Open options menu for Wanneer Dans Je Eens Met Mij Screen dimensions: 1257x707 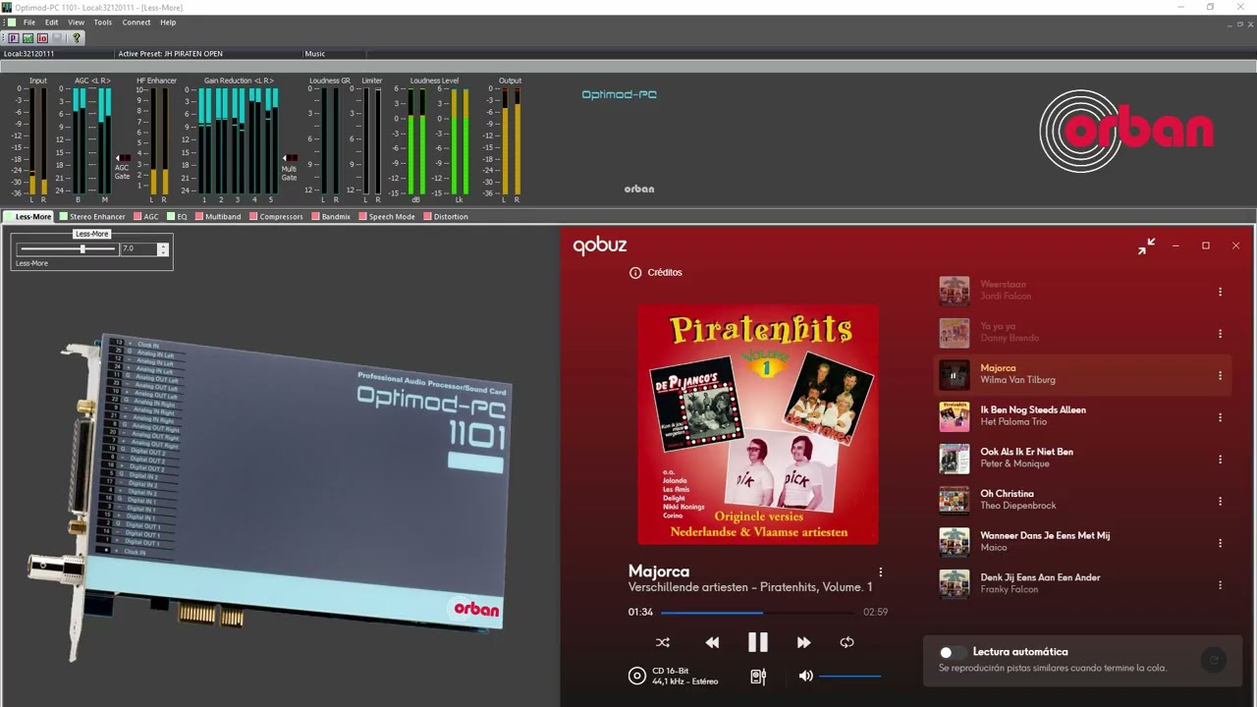click(1221, 543)
